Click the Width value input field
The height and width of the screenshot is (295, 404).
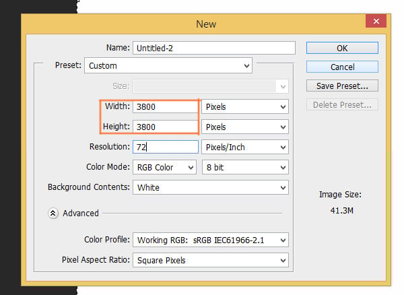165,106
